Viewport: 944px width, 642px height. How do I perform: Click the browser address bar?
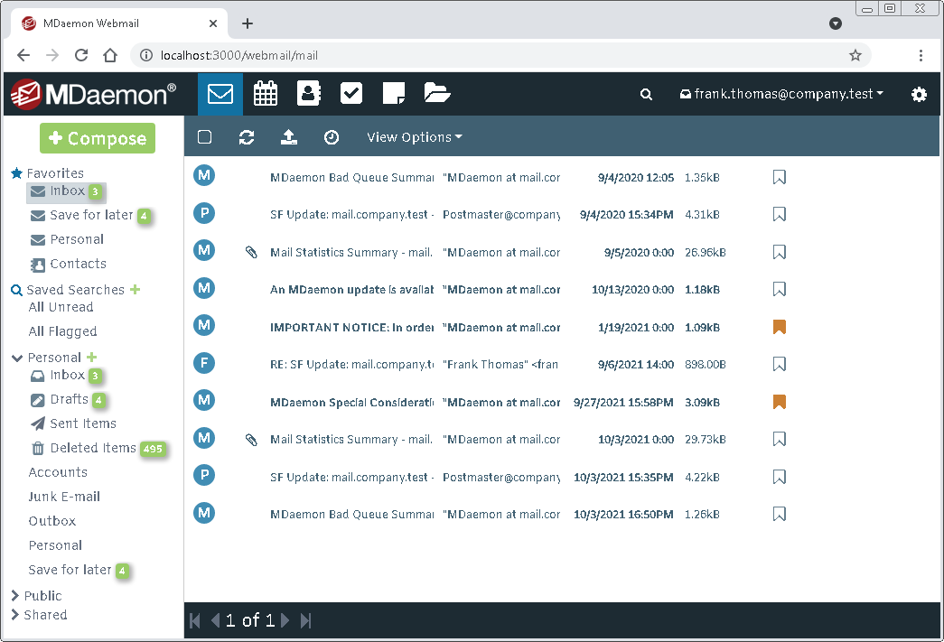(x=497, y=55)
